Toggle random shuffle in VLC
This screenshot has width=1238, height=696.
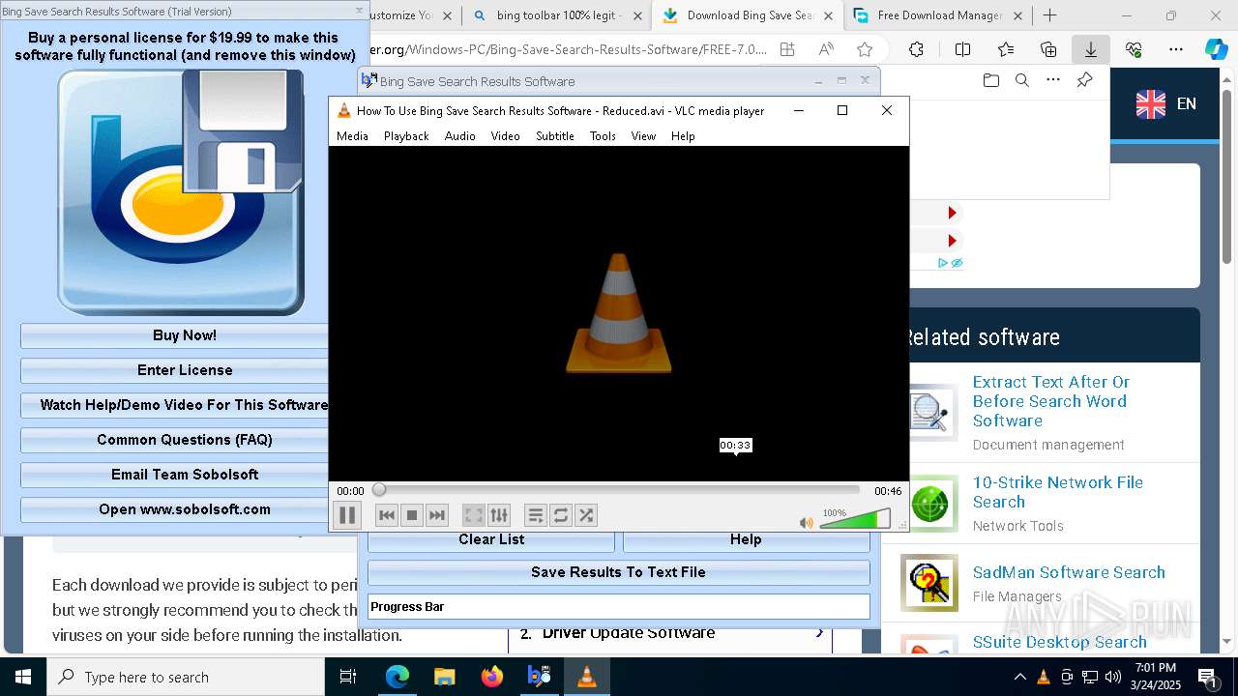586,515
